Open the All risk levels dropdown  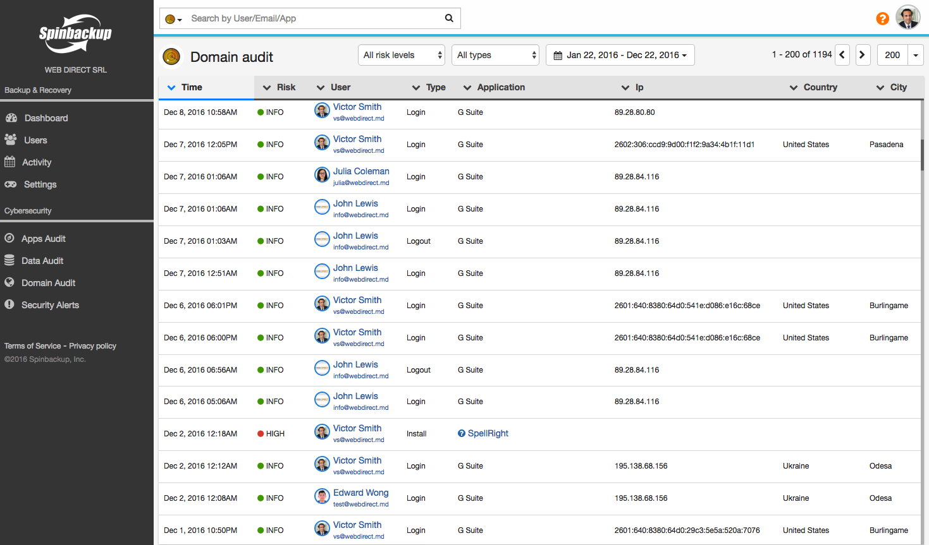pyautogui.click(x=402, y=55)
